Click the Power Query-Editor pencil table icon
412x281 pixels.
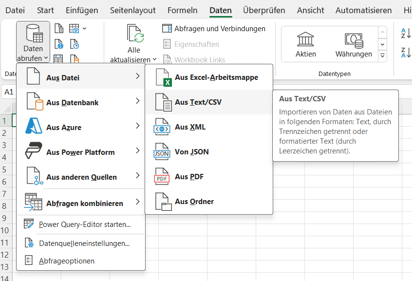point(29,224)
